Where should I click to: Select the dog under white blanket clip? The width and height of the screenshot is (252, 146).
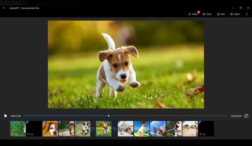125,129
